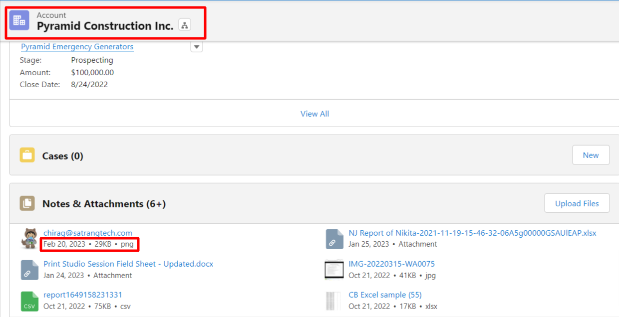619x317 pixels.
Task: Open chirag@satrangtech.com file
Action: 88,233
